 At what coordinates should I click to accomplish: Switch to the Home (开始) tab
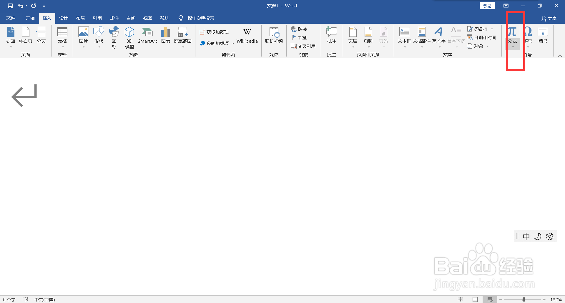pos(30,18)
